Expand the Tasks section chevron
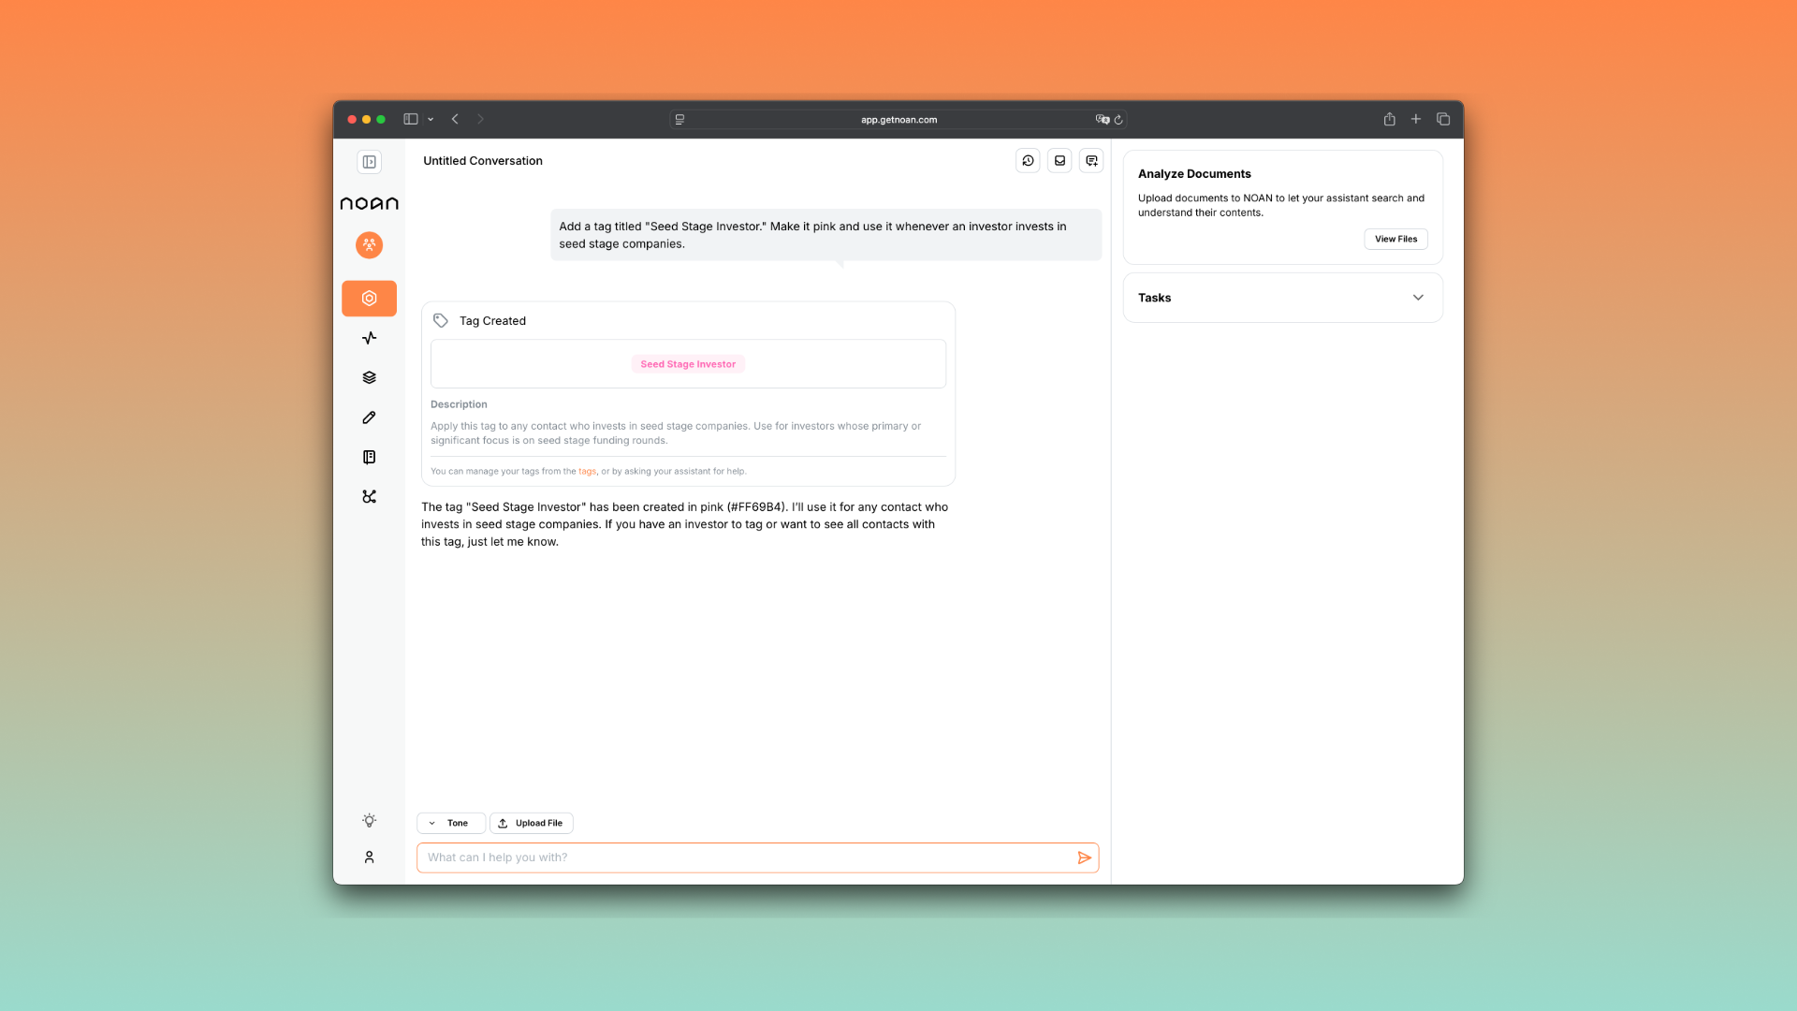 1418,298
